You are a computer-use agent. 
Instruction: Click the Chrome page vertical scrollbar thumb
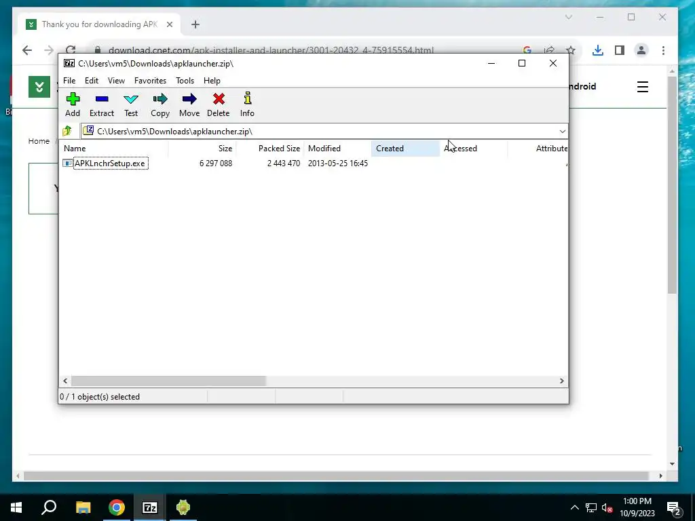coord(672,184)
